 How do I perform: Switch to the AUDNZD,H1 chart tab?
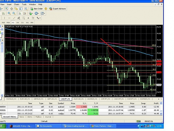[x=92, y=99]
